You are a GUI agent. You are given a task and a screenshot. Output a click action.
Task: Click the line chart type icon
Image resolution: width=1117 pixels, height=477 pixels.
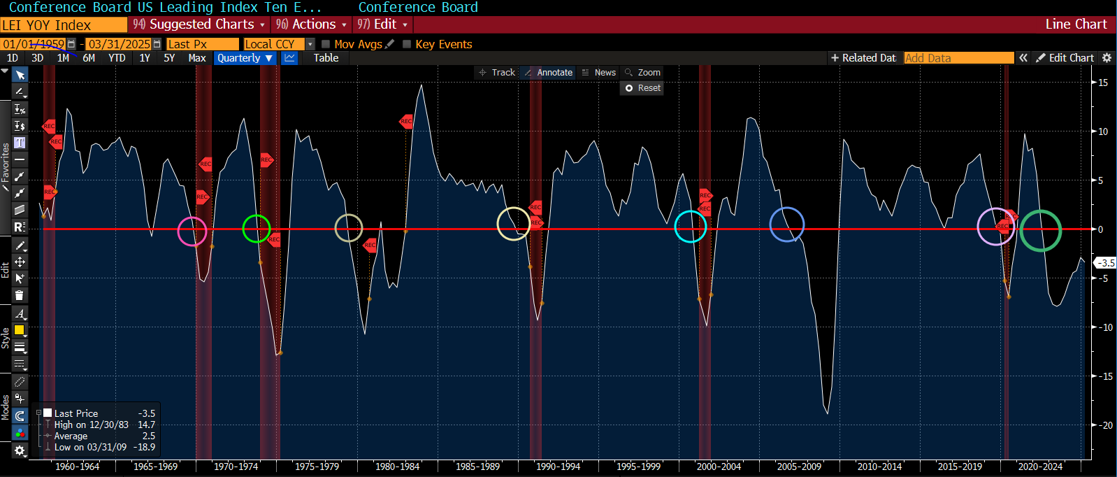pos(289,58)
